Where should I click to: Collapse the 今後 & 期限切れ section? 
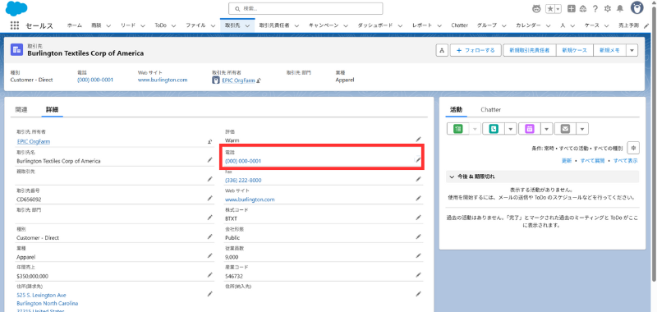[452, 177]
